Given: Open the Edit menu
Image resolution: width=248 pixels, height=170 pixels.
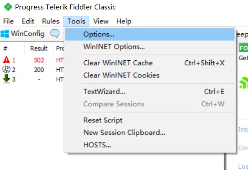Looking at the screenshot, I should (28, 21).
